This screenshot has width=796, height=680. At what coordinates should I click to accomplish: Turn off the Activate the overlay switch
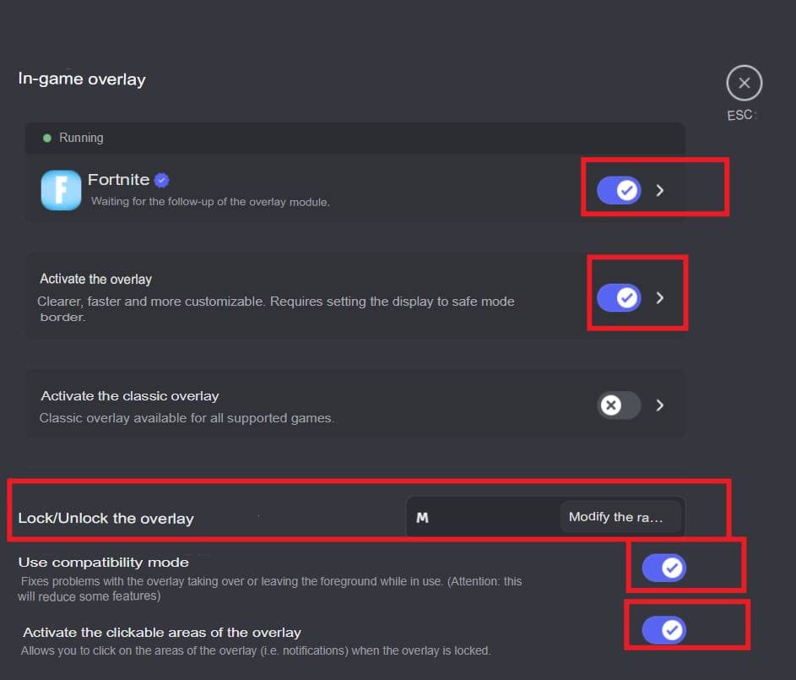(619, 297)
